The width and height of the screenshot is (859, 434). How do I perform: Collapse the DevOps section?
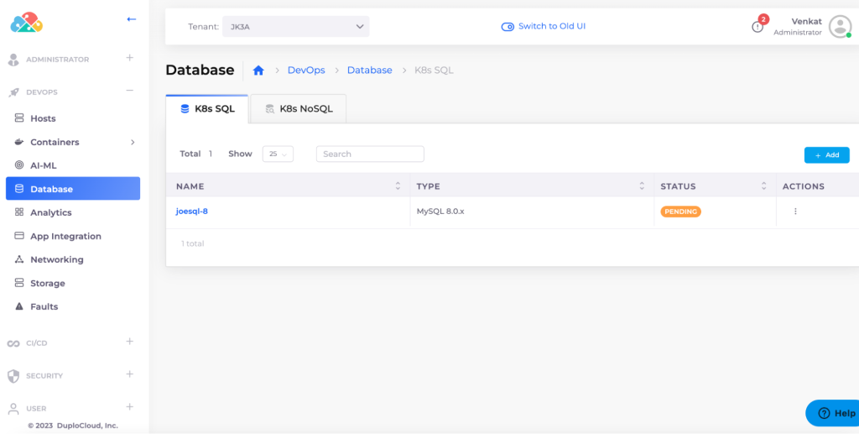129,92
